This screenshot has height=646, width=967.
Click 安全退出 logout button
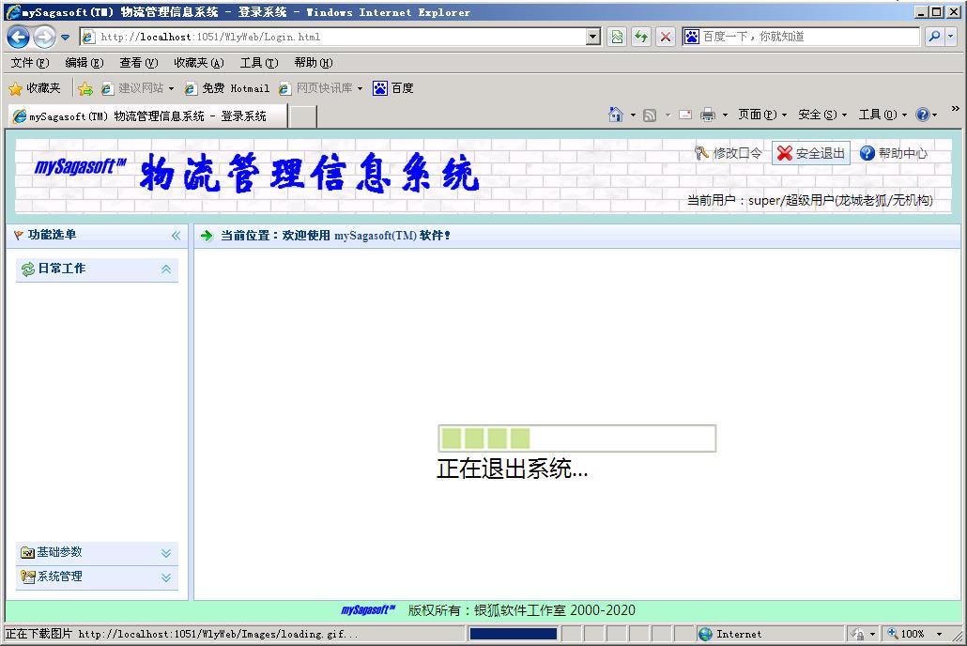pyautogui.click(x=811, y=153)
